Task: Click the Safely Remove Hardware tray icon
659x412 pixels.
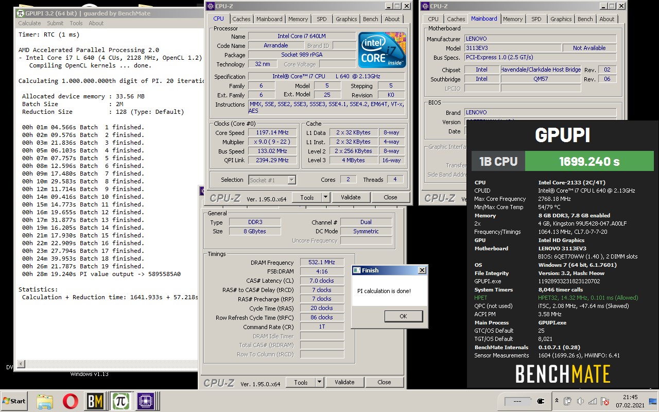Action: (568, 401)
